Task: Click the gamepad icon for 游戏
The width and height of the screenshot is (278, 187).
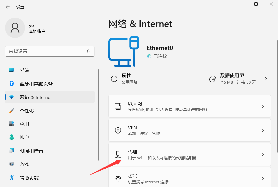Action: (12, 164)
